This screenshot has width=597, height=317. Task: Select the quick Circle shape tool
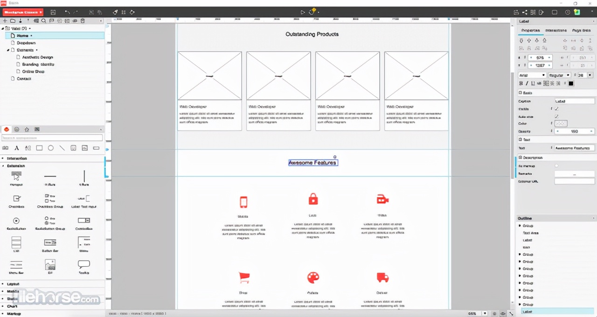(x=51, y=148)
